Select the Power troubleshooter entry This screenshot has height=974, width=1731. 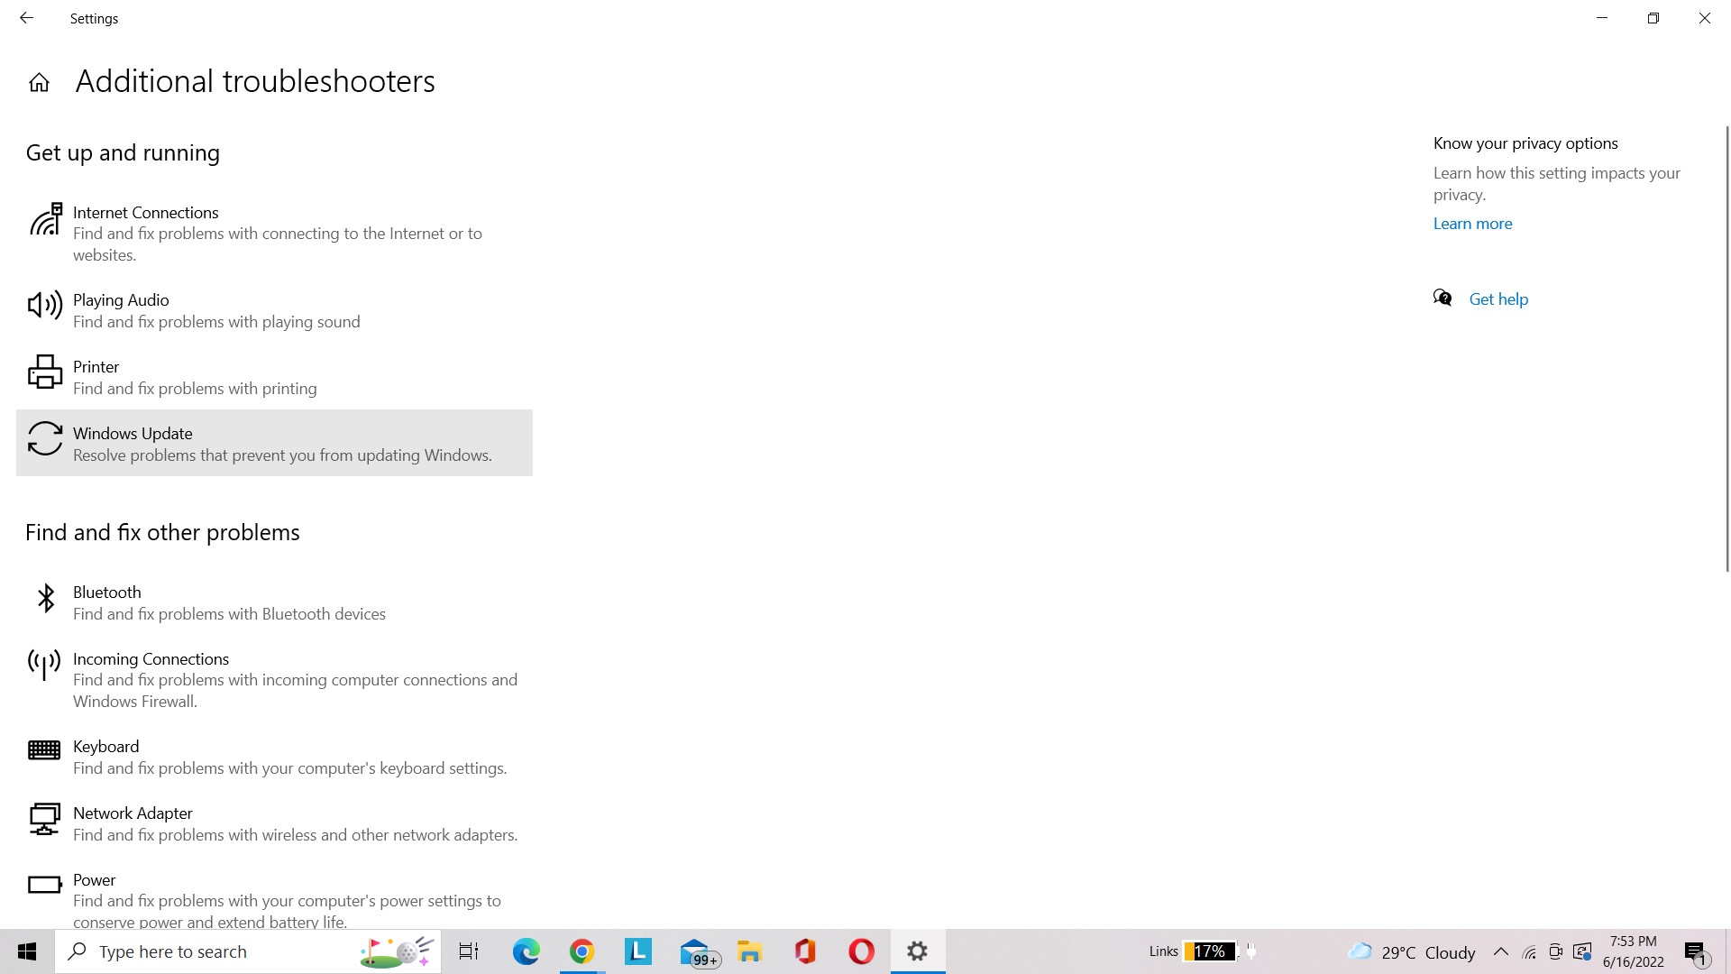95,880
